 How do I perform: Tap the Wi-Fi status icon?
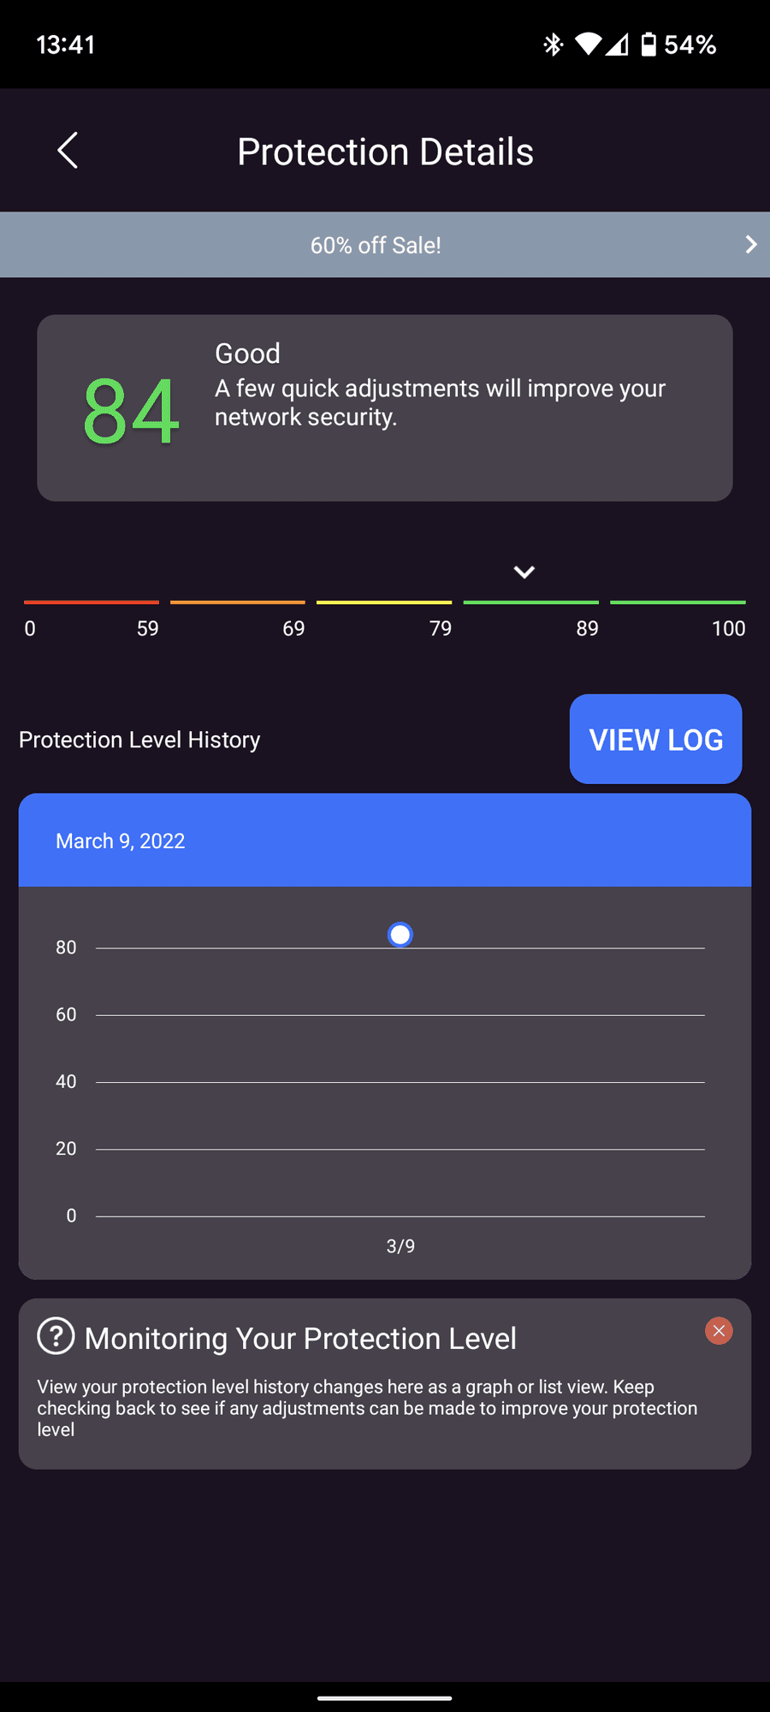coord(588,45)
